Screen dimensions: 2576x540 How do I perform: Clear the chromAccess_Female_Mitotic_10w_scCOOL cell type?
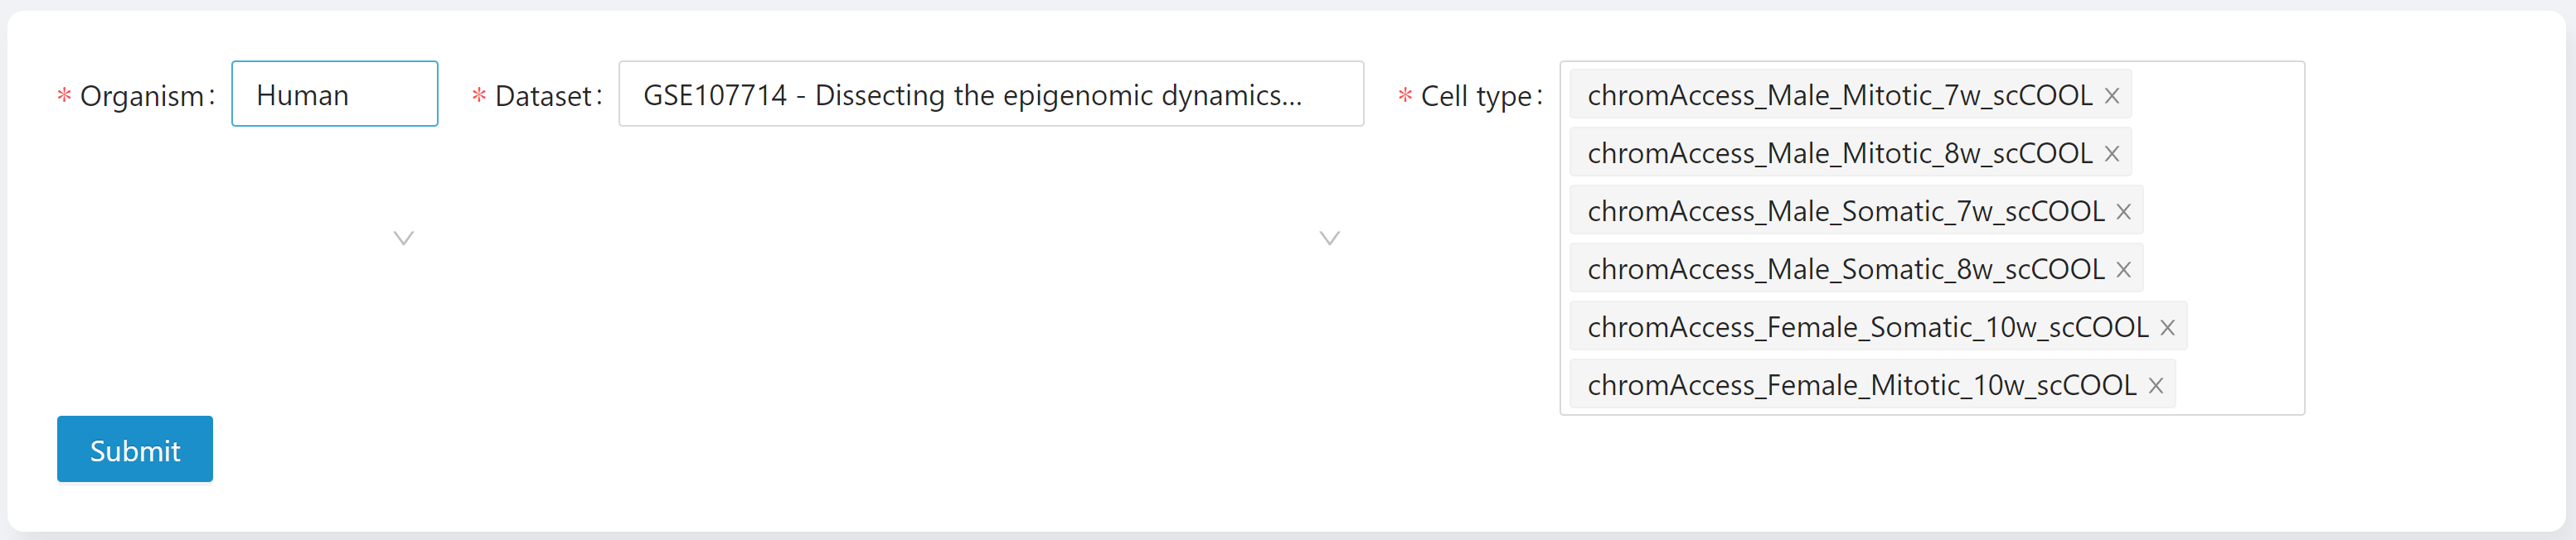2155,385
